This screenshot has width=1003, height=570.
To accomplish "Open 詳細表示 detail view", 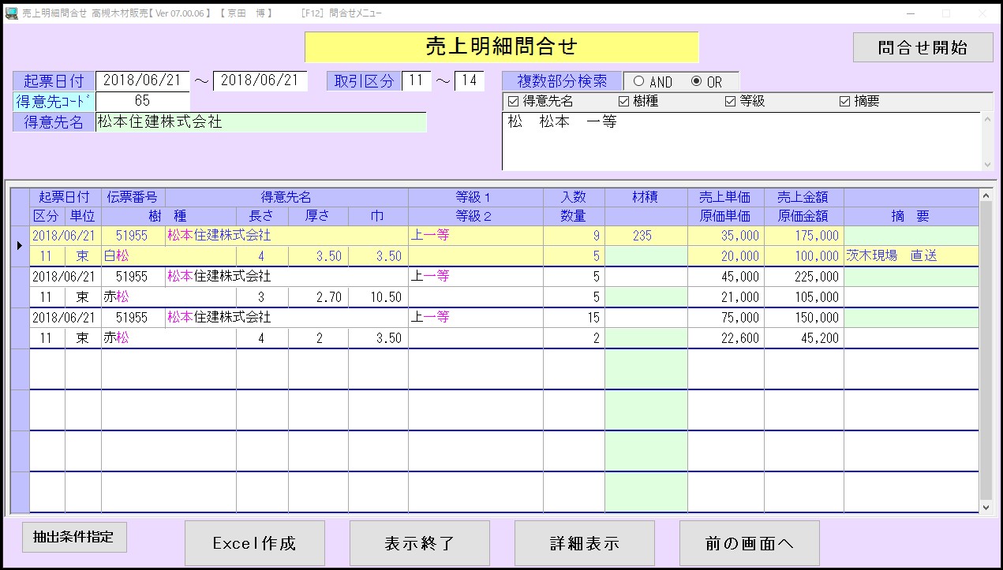I will (x=584, y=543).
